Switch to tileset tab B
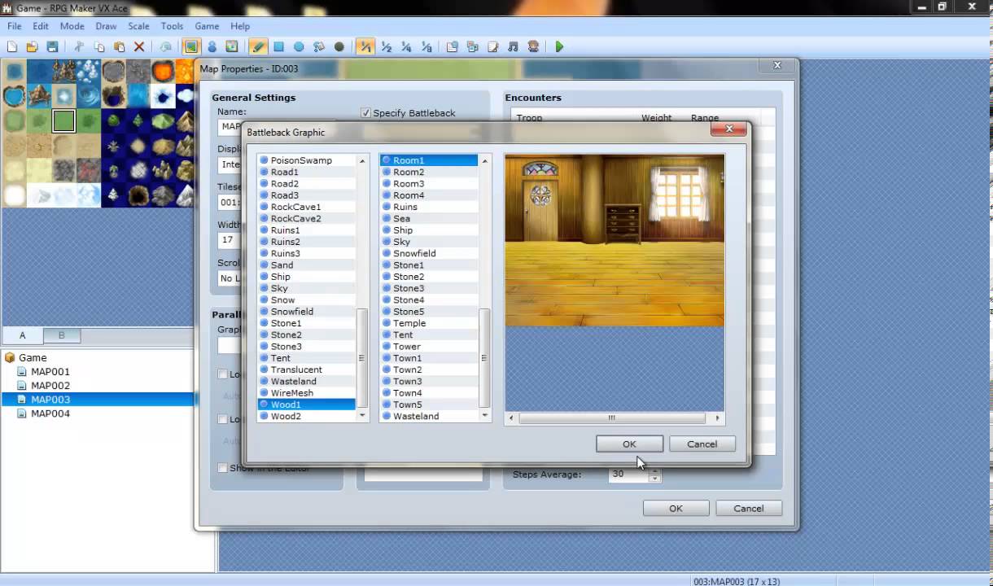 click(x=61, y=335)
